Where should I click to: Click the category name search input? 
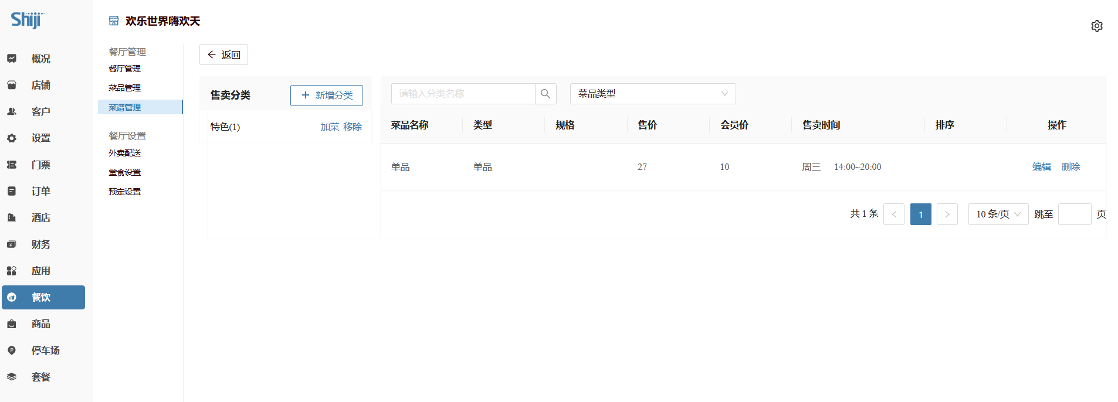[x=463, y=94]
